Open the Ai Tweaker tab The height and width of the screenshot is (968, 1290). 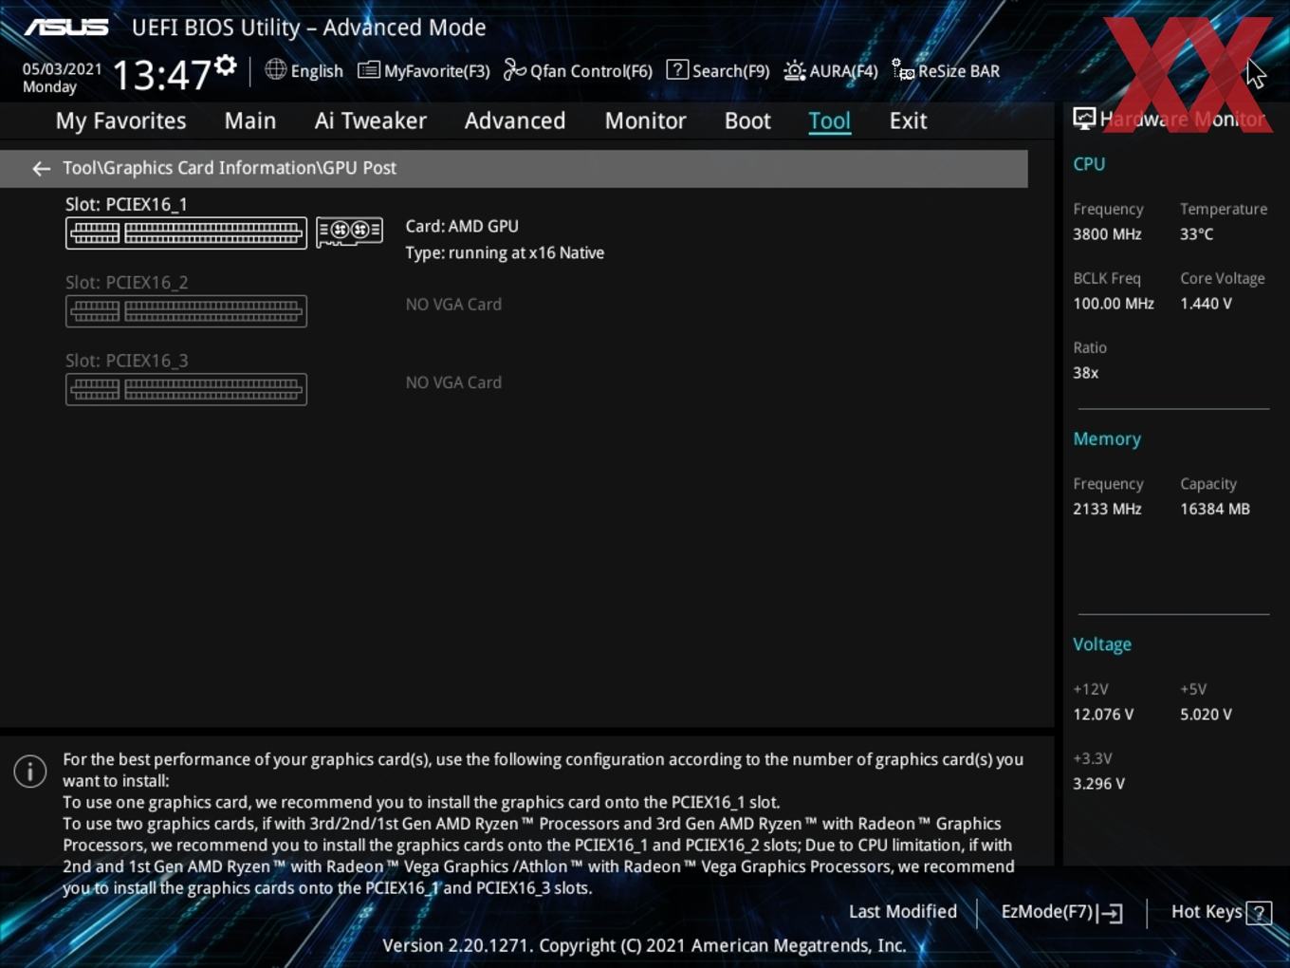tap(371, 121)
